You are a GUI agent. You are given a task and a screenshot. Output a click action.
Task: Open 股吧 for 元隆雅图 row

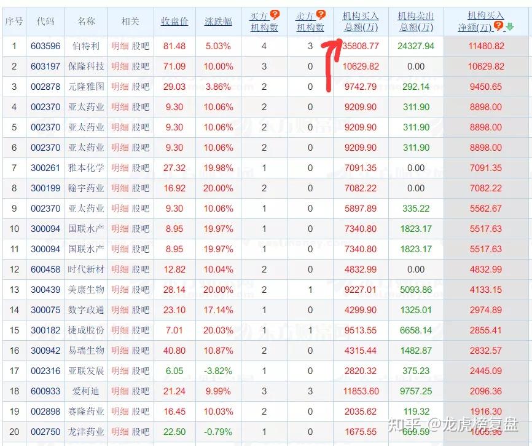(141, 87)
